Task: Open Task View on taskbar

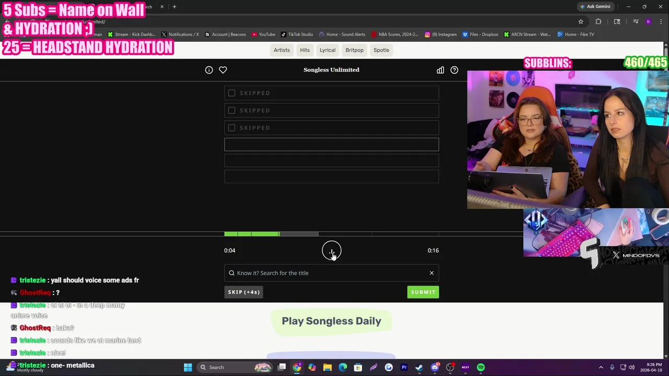Action: point(282,368)
